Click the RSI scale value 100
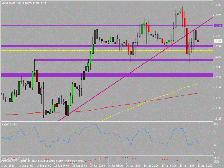Screen dimensions: 224x168 coord(216,124)
